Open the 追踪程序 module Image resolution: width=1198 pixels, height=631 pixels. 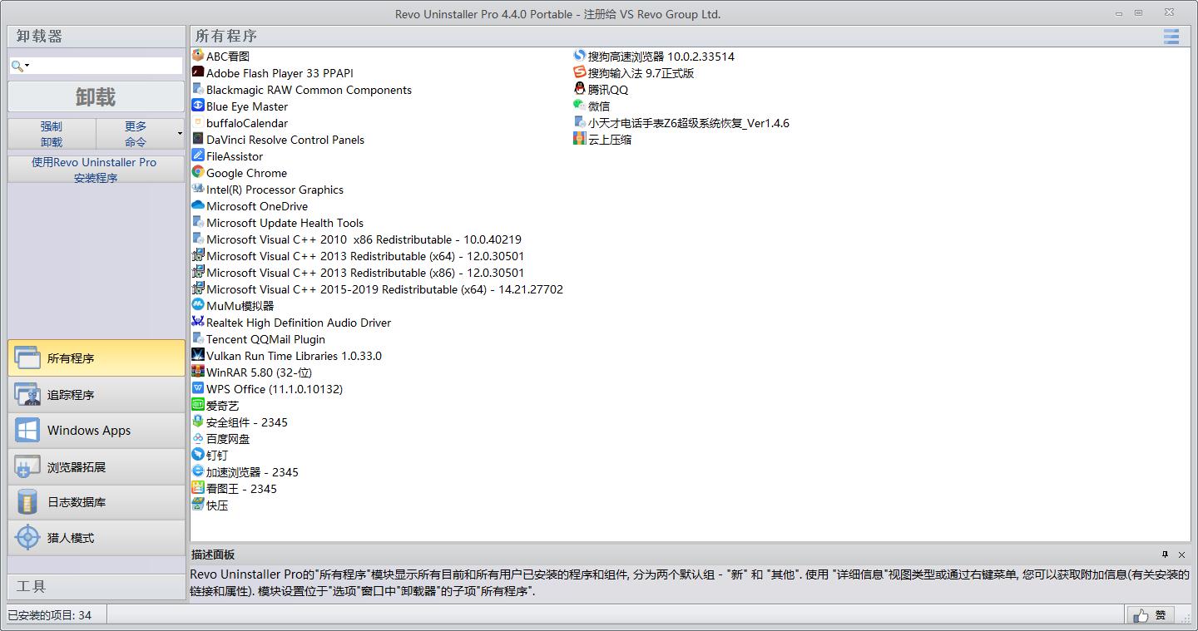pyautogui.click(x=96, y=394)
